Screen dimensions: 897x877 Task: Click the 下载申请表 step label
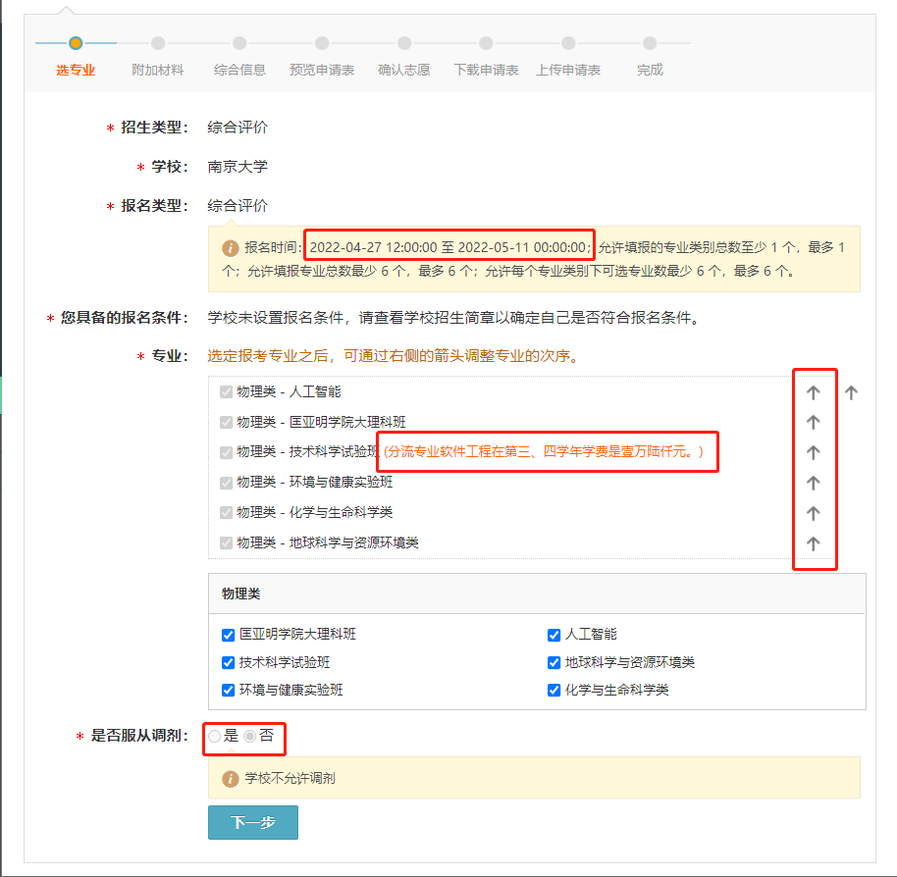pyautogui.click(x=486, y=70)
